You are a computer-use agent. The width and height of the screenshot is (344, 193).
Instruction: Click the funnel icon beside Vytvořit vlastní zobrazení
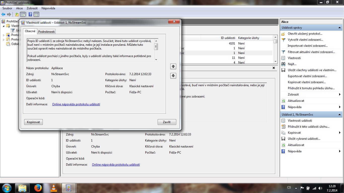point(283,40)
